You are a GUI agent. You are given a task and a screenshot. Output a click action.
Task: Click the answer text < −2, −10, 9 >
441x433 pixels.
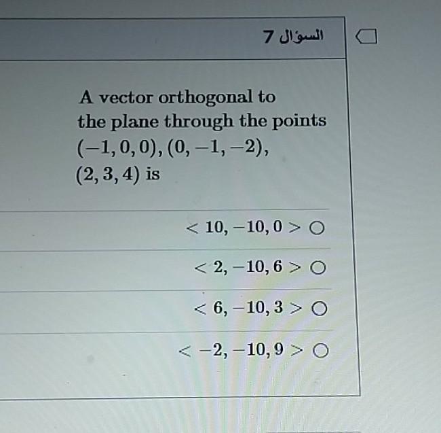click(x=241, y=350)
